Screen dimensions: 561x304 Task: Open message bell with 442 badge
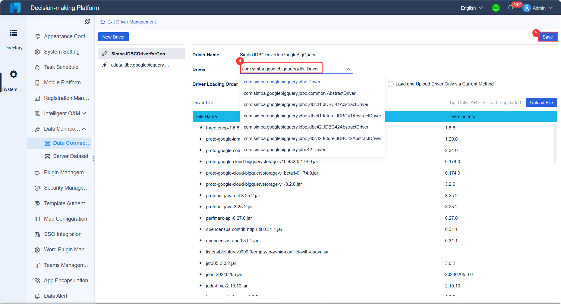click(510, 8)
